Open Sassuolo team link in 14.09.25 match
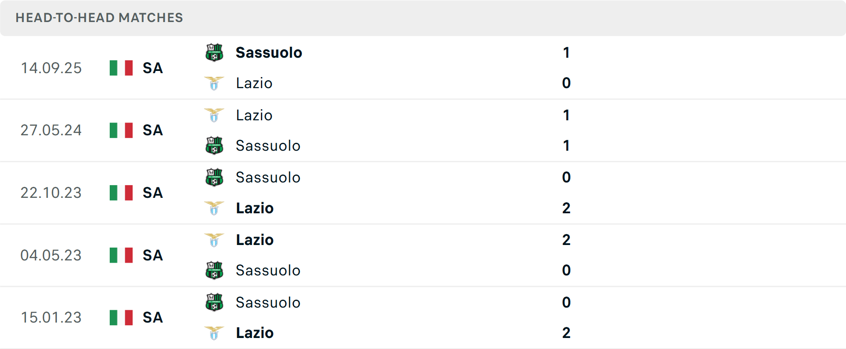The image size is (846, 349). [269, 52]
